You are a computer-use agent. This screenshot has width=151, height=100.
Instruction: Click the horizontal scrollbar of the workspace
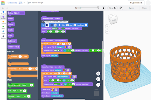69,99
